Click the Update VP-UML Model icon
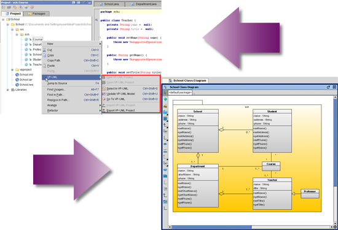Screen dimensions: 338x230 click(x=104, y=94)
